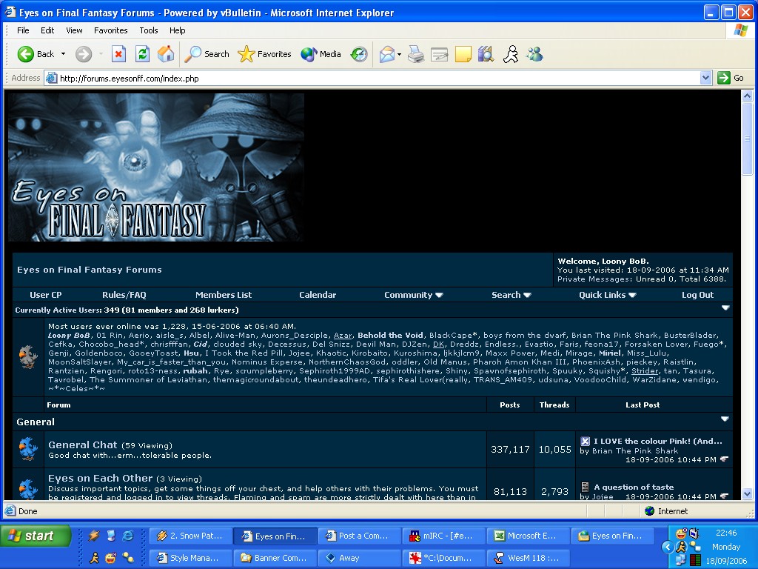The image size is (758, 569).
Task: View profile of user Azar
Action: [x=343, y=336]
